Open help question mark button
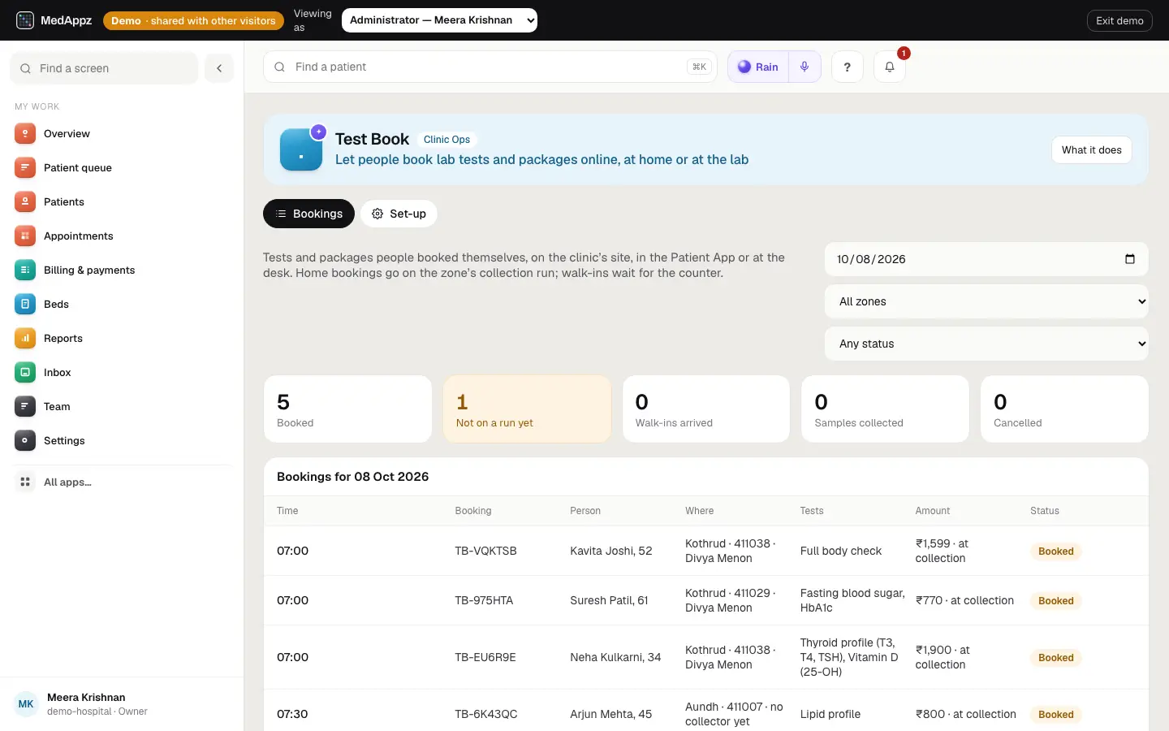 (x=848, y=67)
